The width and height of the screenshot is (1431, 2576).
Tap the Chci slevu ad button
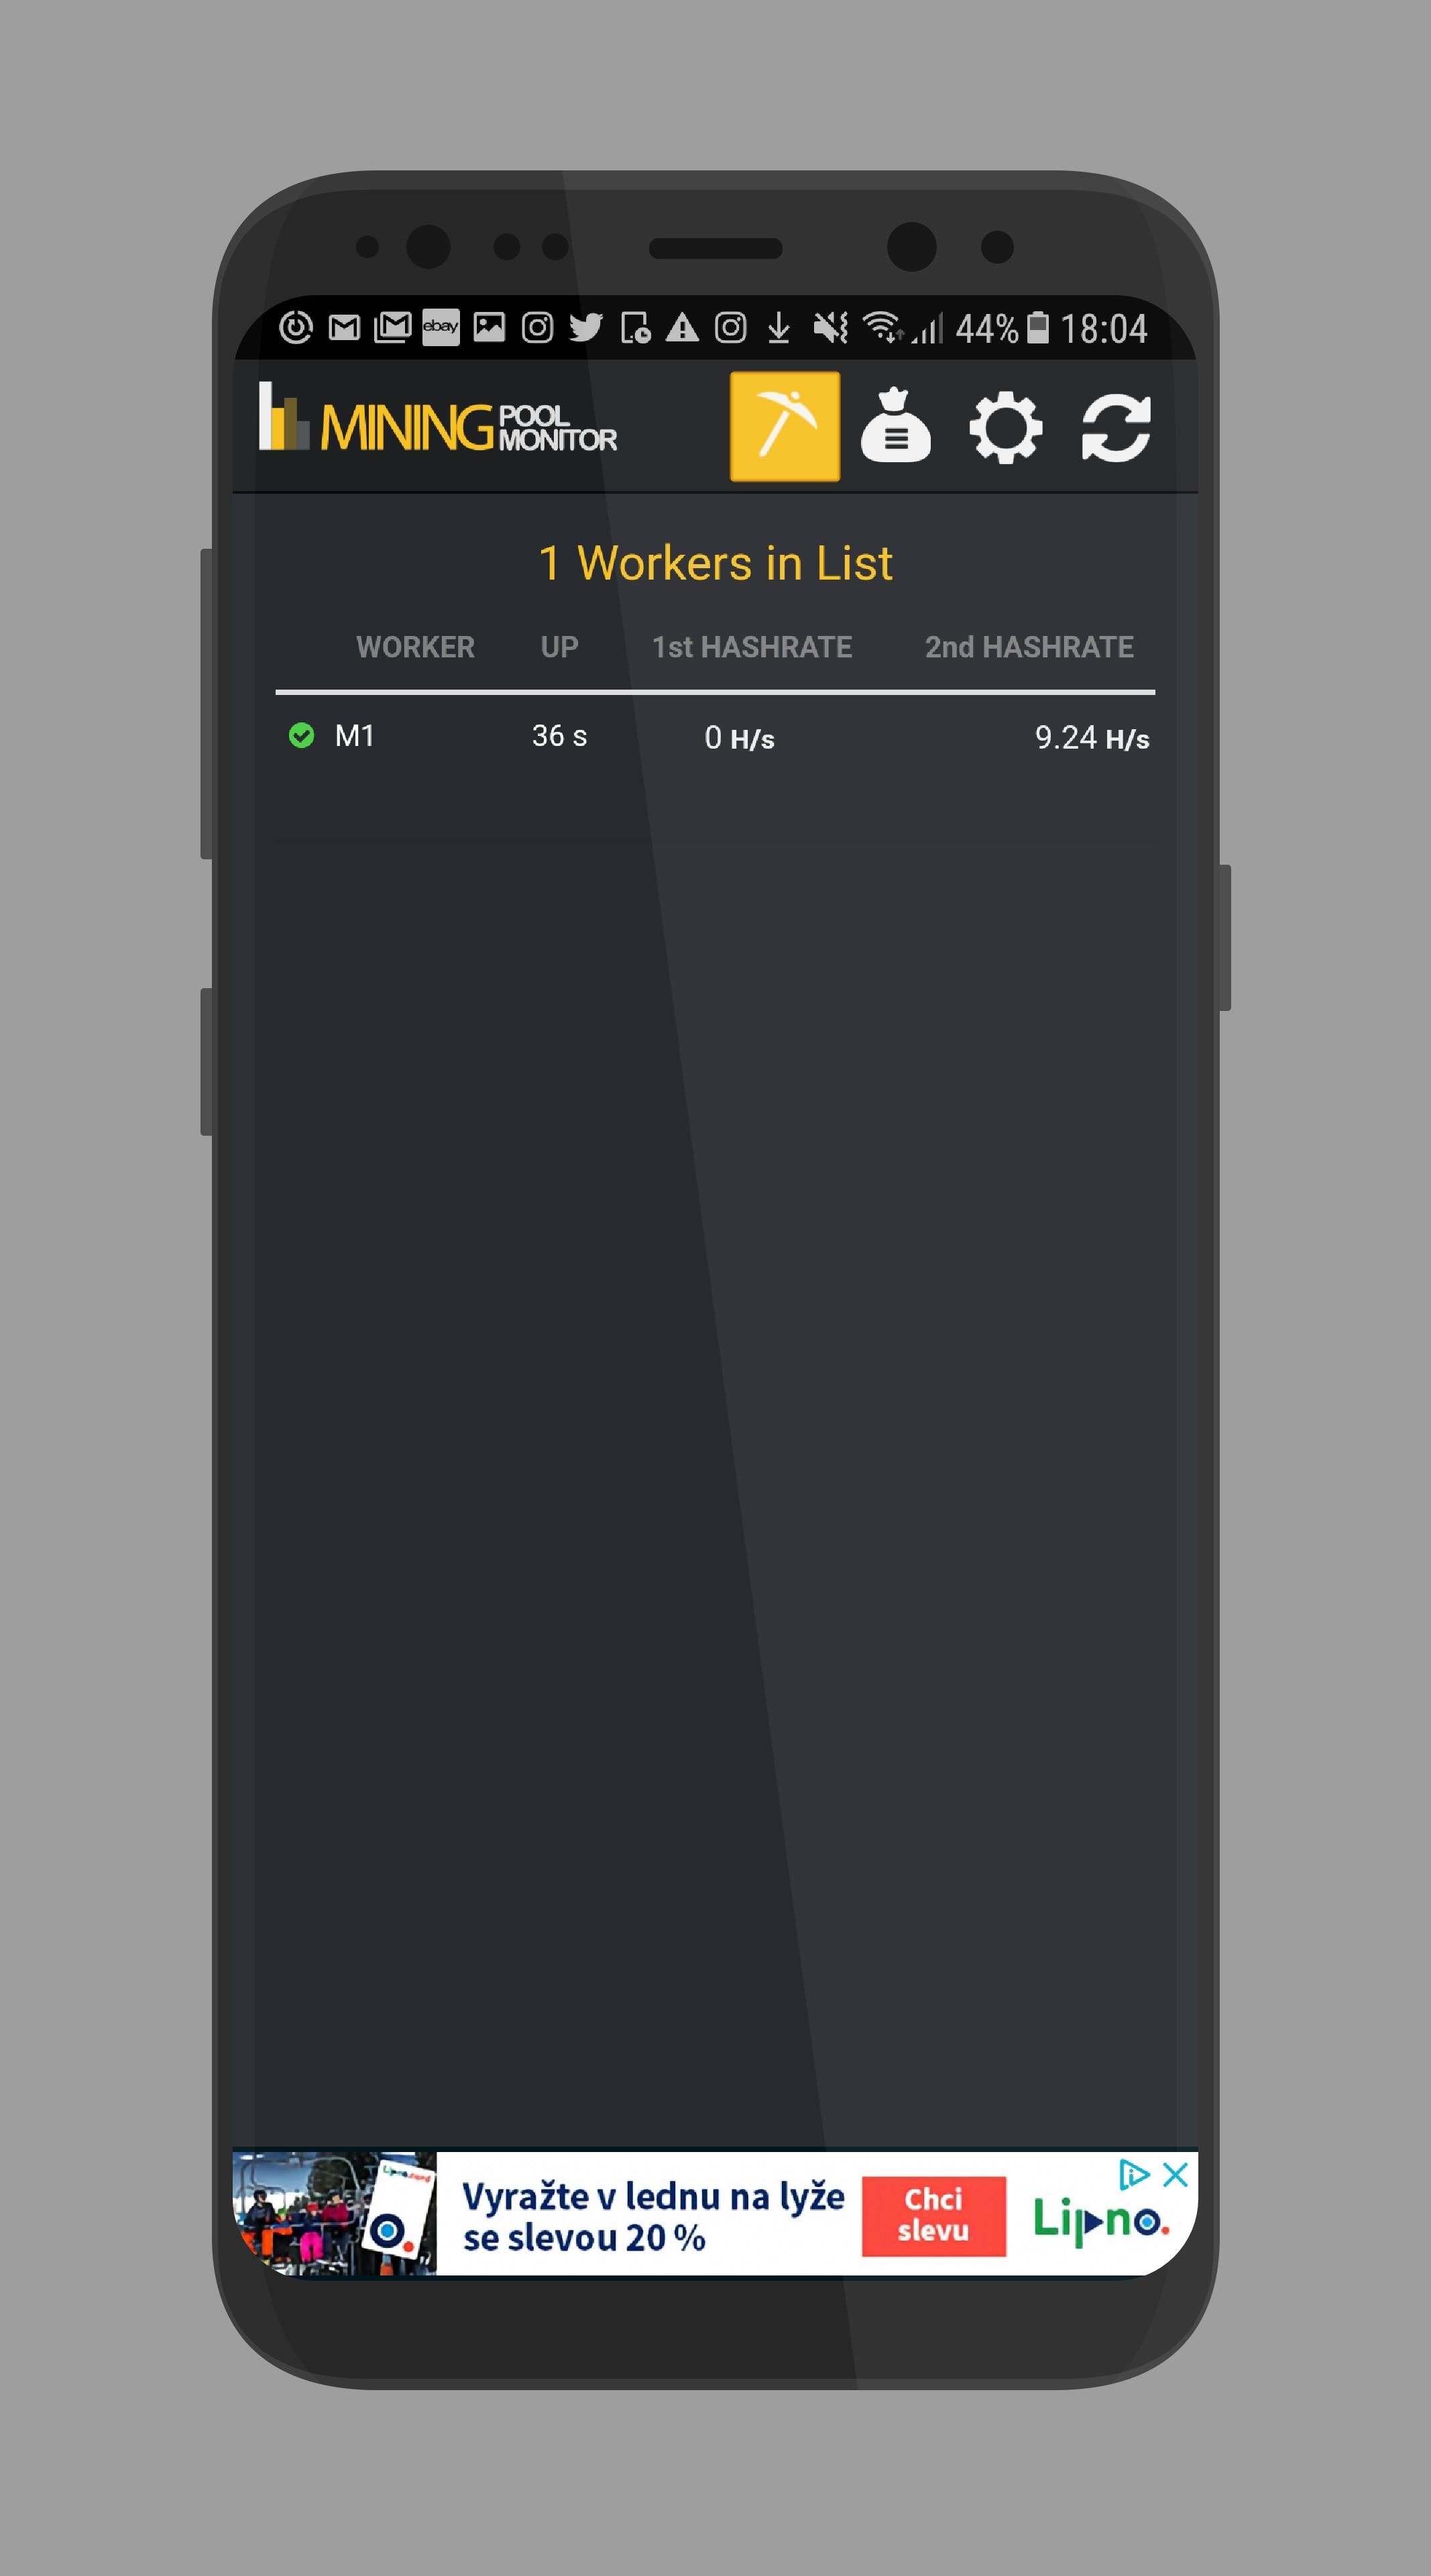coord(933,2216)
